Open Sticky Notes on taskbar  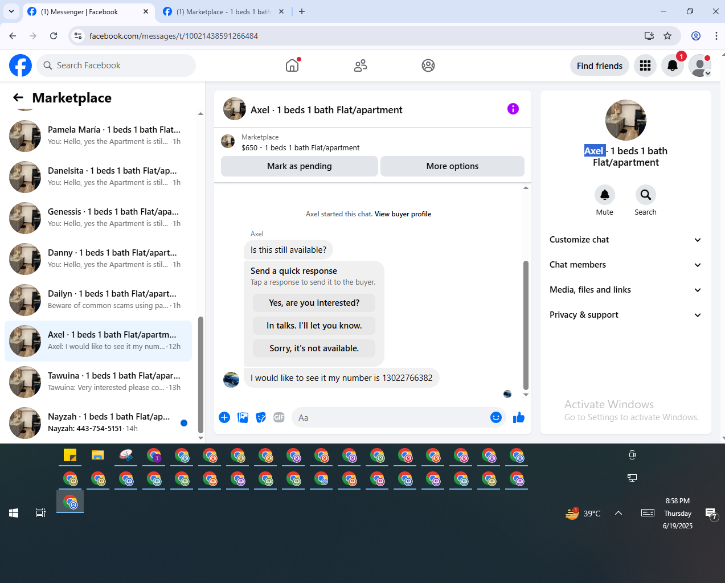[70, 455]
